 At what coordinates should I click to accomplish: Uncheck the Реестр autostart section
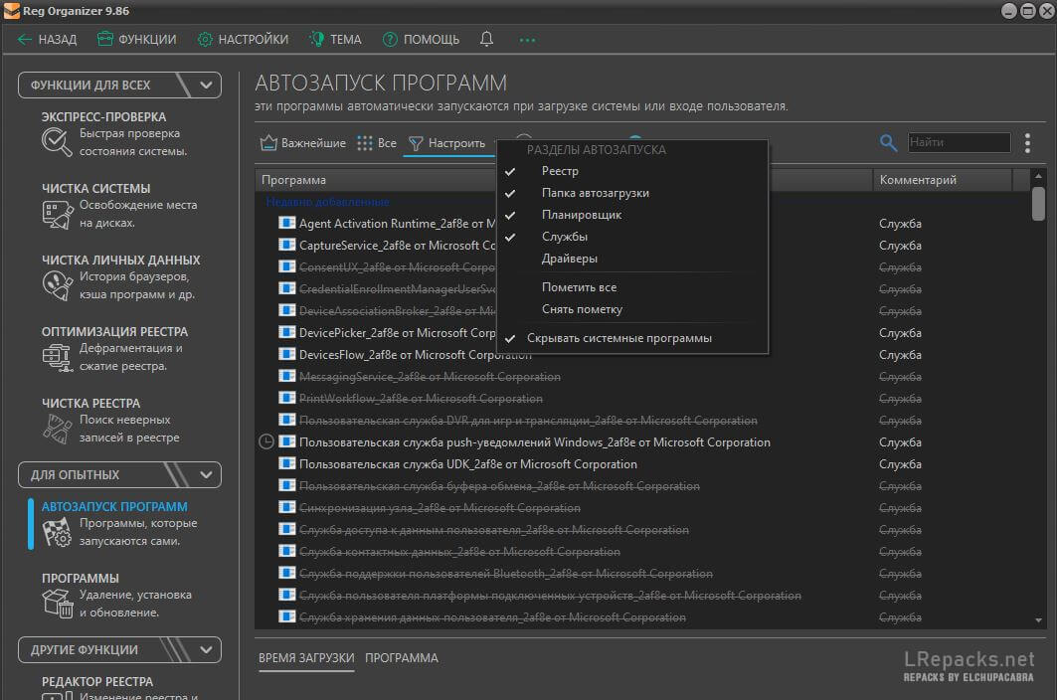(x=560, y=171)
